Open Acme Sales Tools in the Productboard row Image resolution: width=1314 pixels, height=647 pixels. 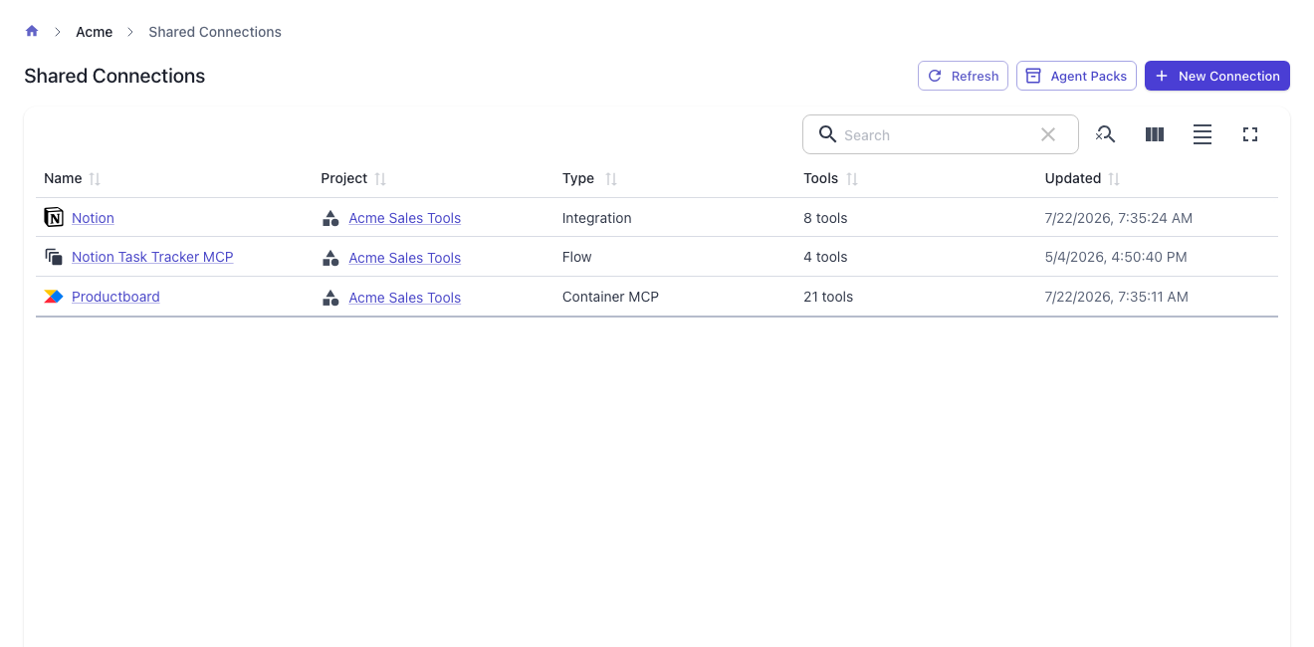(404, 298)
